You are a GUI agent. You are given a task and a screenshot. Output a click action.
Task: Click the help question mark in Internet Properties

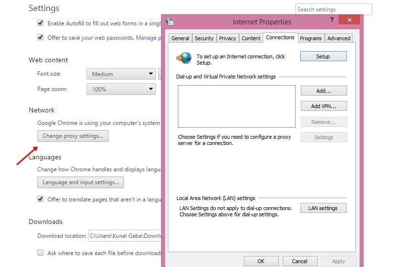pyautogui.click(x=332, y=20)
